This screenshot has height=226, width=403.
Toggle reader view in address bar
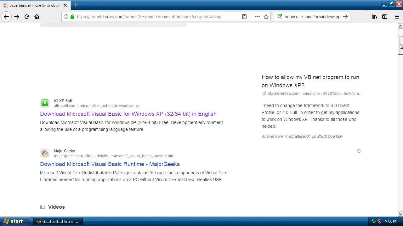(x=244, y=17)
